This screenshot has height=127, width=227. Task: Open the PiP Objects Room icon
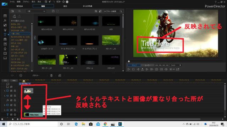click(5, 25)
